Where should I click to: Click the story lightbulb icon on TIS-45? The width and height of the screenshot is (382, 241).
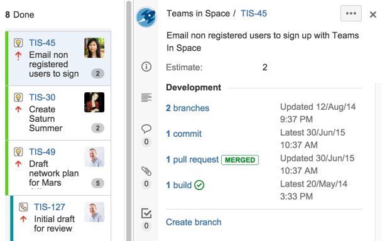coord(18,43)
